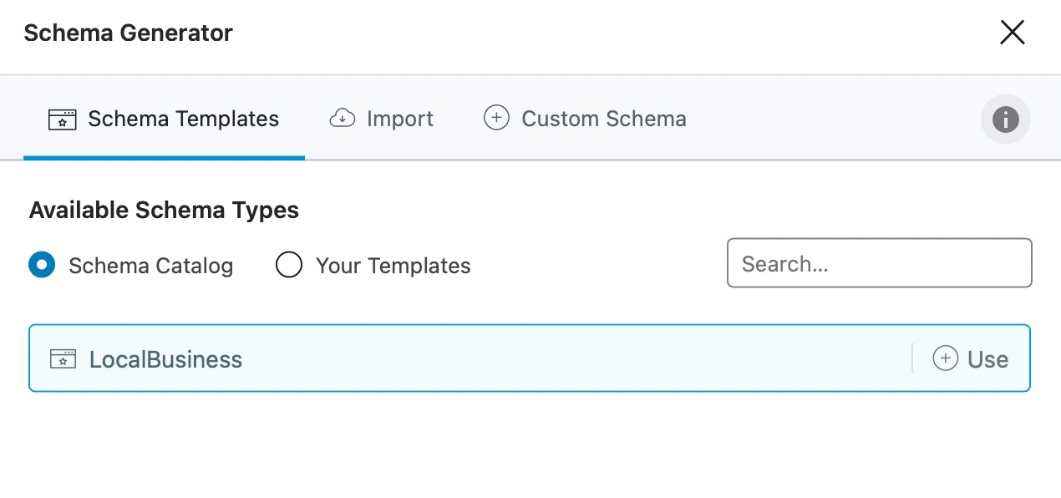Click the plus icon beside Use

tap(945, 358)
